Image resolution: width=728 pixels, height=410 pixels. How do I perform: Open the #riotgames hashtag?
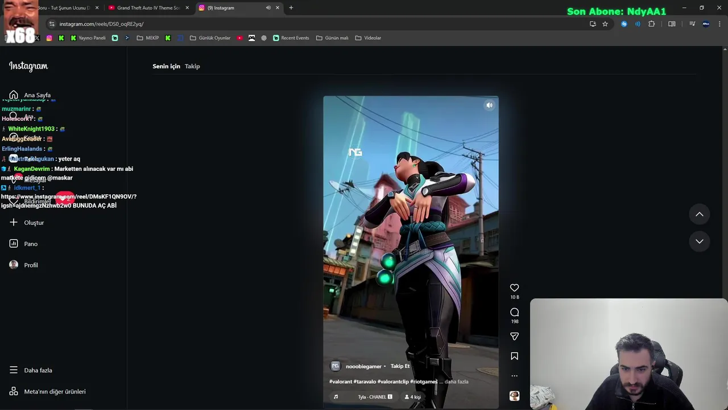(424, 382)
